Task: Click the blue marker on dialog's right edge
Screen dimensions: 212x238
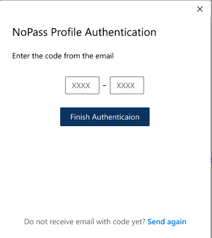Action: coord(211,160)
